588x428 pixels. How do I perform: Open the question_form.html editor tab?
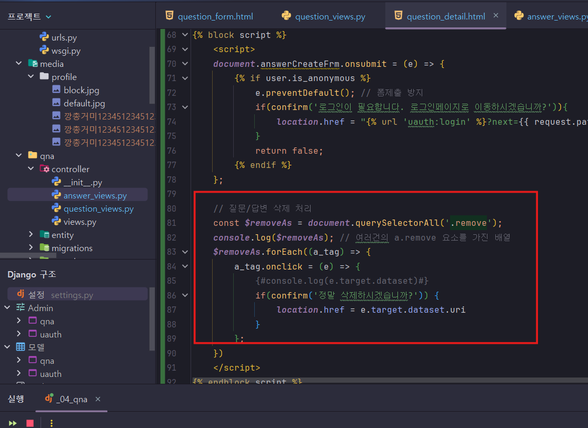[210, 16]
